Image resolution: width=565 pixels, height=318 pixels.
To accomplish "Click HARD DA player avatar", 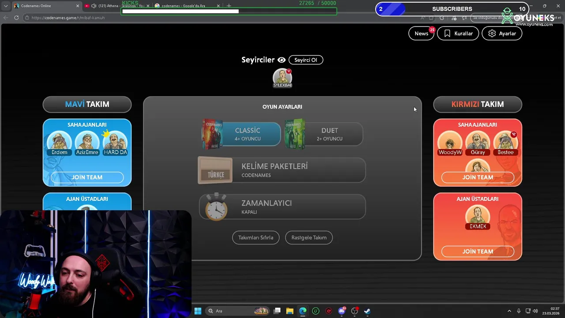I will point(115,143).
